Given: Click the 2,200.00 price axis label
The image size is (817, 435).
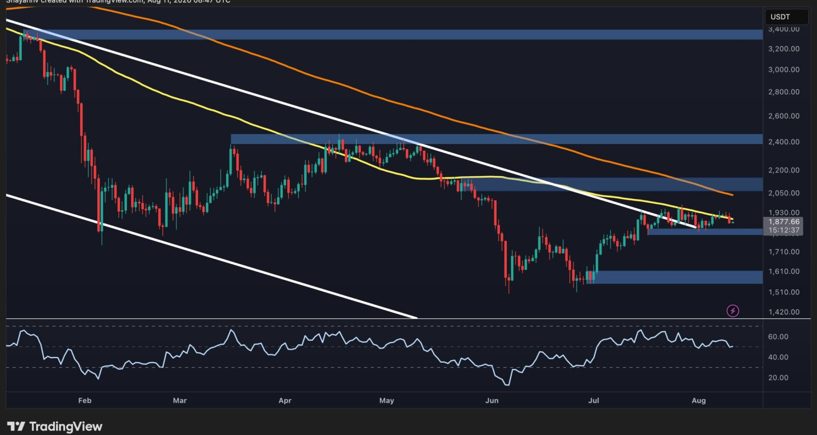Looking at the screenshot, I should pos(783,170).
